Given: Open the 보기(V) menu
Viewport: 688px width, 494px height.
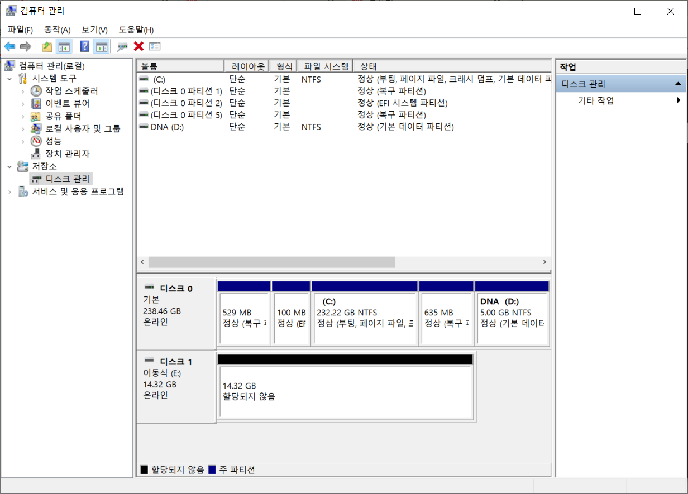Looking at the screenshot, I should tap(94, 30).
